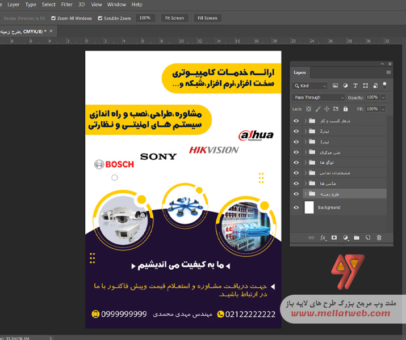Click the lock all padlock icon

pyautogui.click(x=345, y=109)
